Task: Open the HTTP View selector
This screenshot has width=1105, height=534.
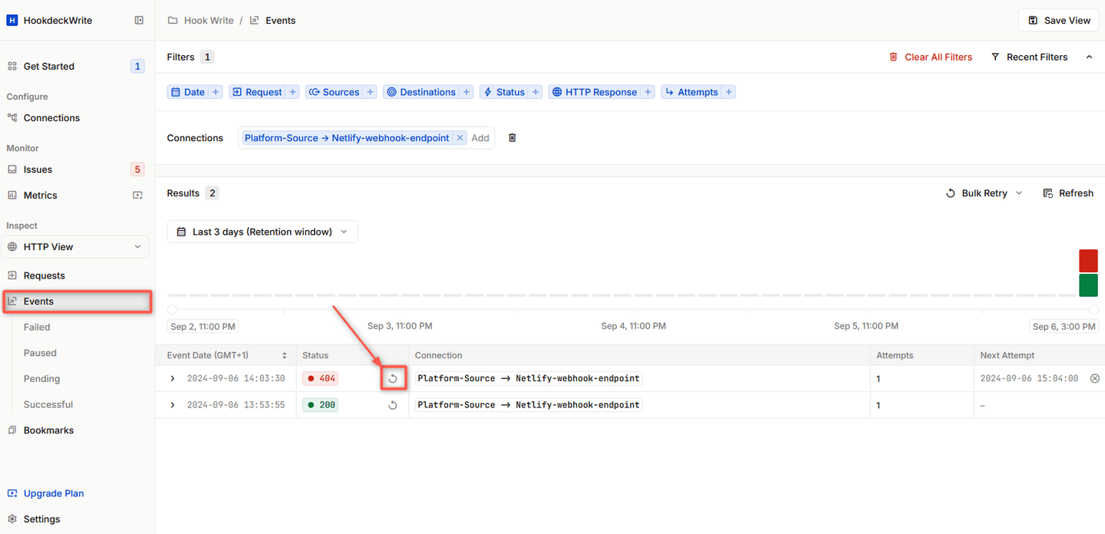Action: pos(74,246)
